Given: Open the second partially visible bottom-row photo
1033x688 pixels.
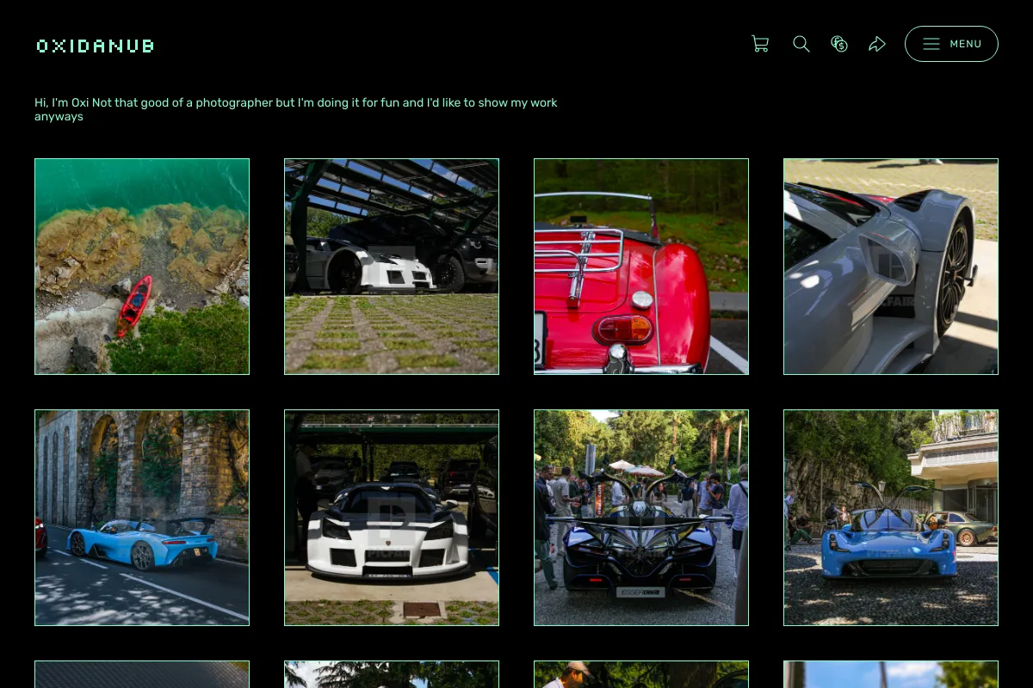Looking at the screenshot, I should (x=392, y=674).
